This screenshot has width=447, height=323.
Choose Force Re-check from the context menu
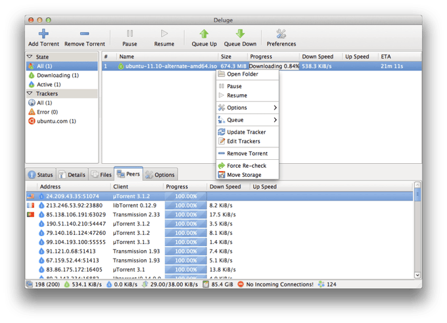tap(247, 166)
